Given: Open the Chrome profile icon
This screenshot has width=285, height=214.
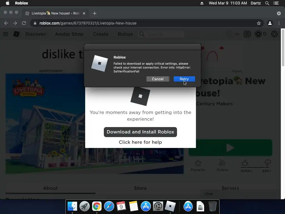Looking at the screenshot, I should (270, 23).
